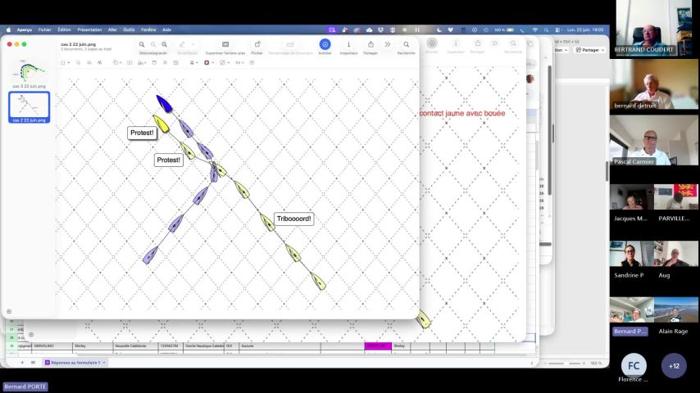Toggle the blue Annoter markup button
This screenshot has width=700, height=393.
pos(325,44)
